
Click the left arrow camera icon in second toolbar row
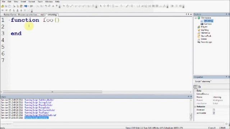[3, 10]
